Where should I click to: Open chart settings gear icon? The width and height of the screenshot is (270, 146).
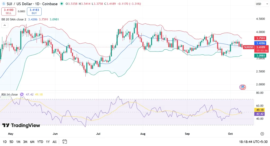pos(262,134)
